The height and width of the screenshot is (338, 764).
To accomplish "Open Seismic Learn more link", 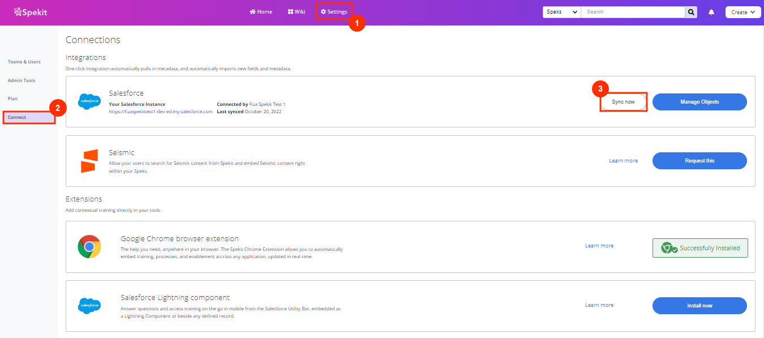I will coord(623,161).
